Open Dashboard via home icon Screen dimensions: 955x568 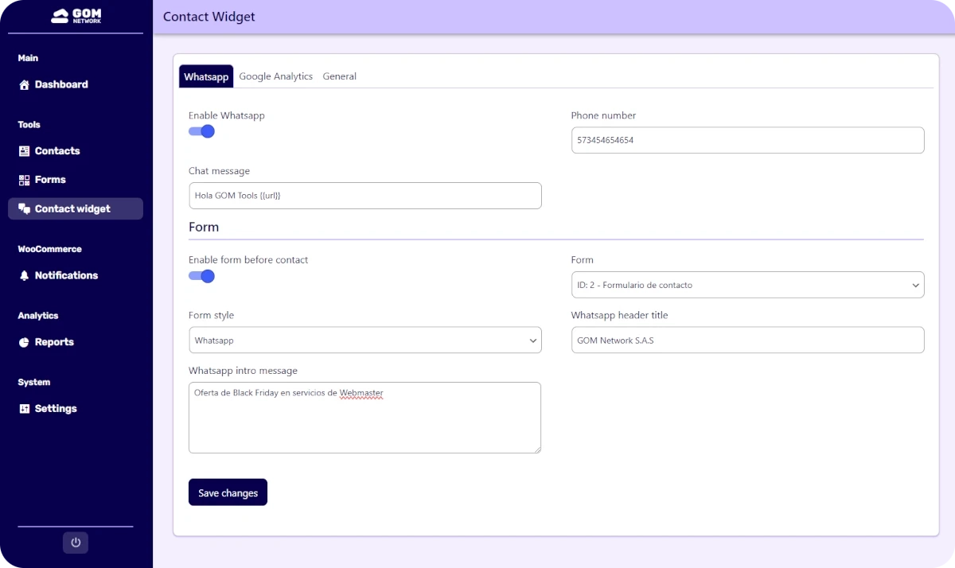24,84
